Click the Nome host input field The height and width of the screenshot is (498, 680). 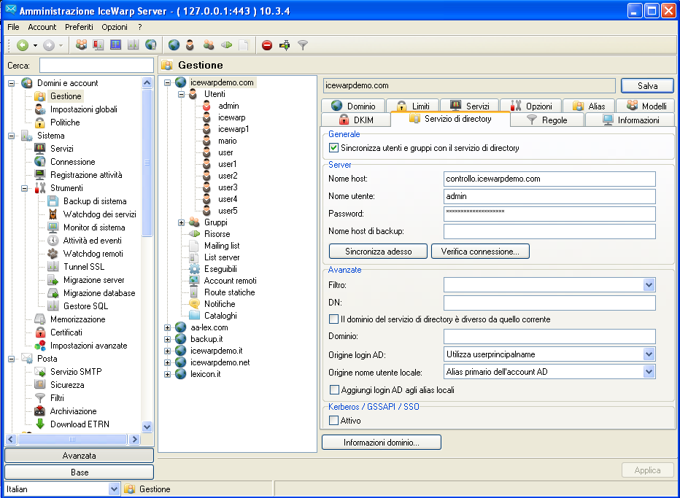549,179
